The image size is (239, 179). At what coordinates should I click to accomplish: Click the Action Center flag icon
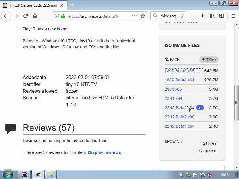195,175
